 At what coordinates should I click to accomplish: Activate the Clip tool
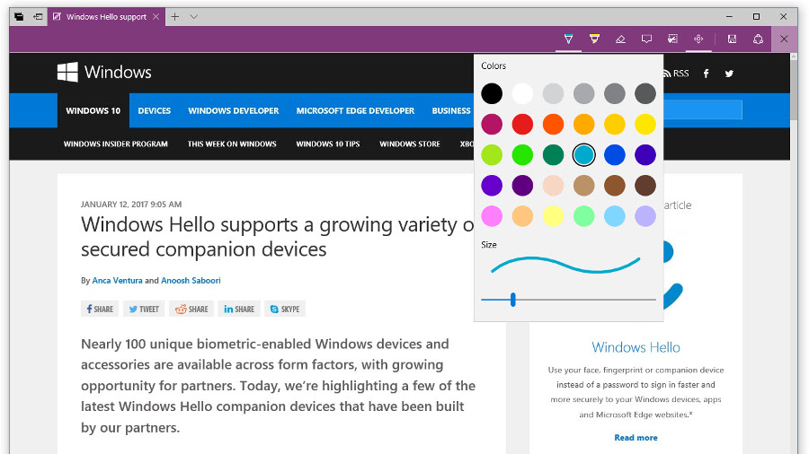click(672, 39)
